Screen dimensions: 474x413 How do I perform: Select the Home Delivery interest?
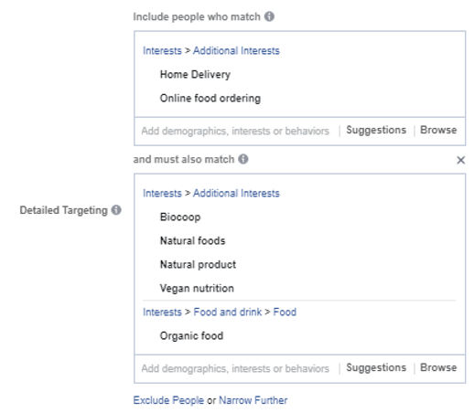[x=195, y=75]
